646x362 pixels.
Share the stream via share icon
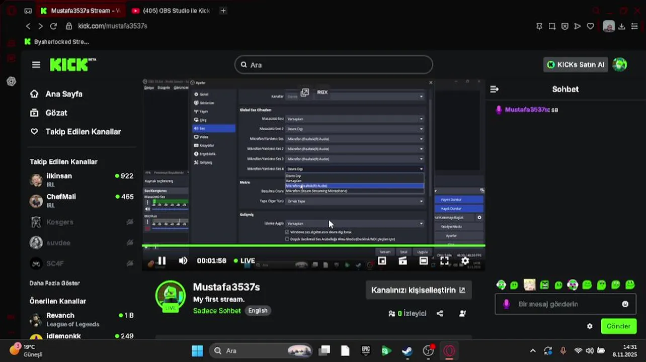pos(440,313)
